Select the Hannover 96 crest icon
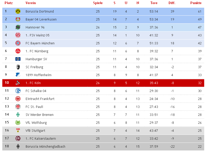 pyautogui.click(x=18, y=27)
